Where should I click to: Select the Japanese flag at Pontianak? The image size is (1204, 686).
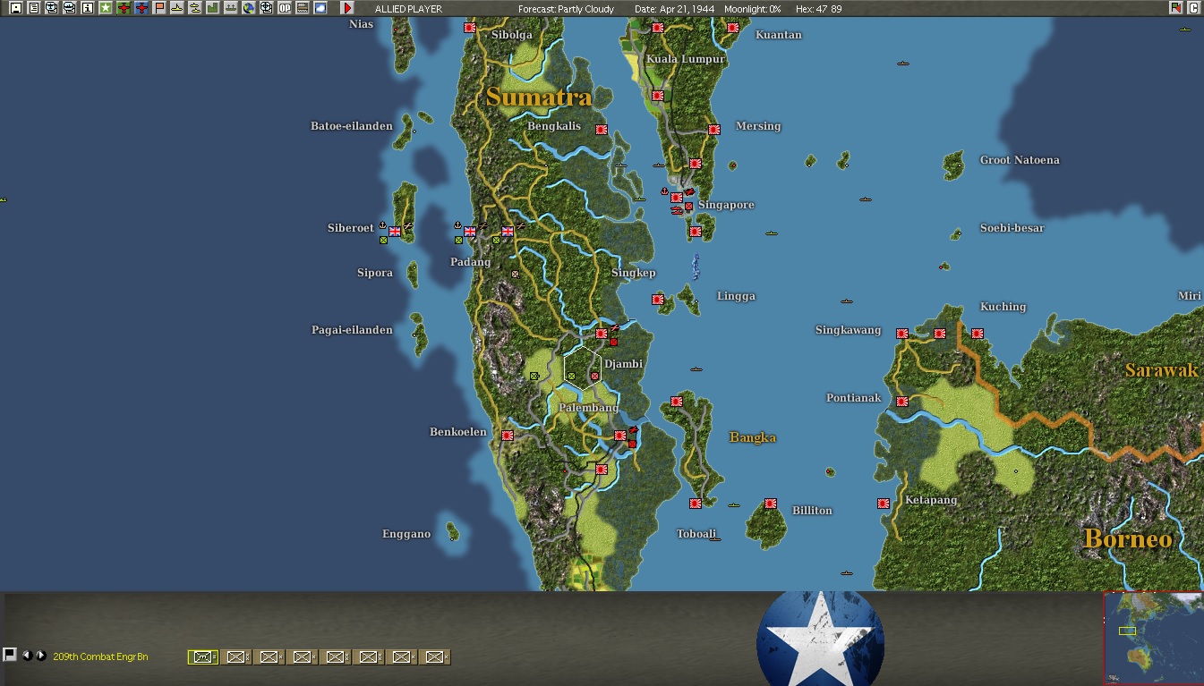pos(902,402)
